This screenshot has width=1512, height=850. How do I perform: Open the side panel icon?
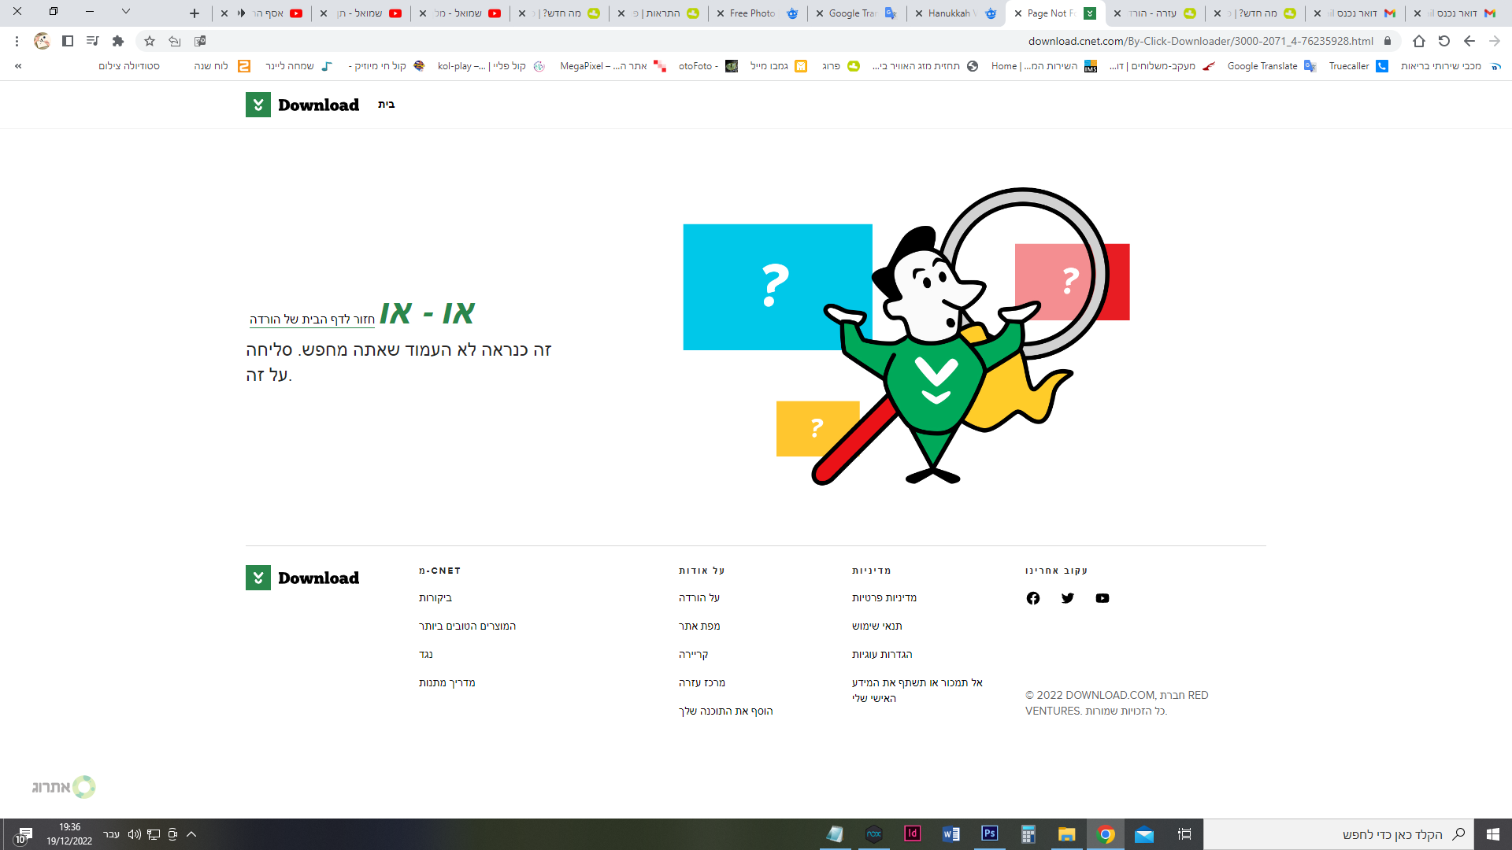coord(68,41)
